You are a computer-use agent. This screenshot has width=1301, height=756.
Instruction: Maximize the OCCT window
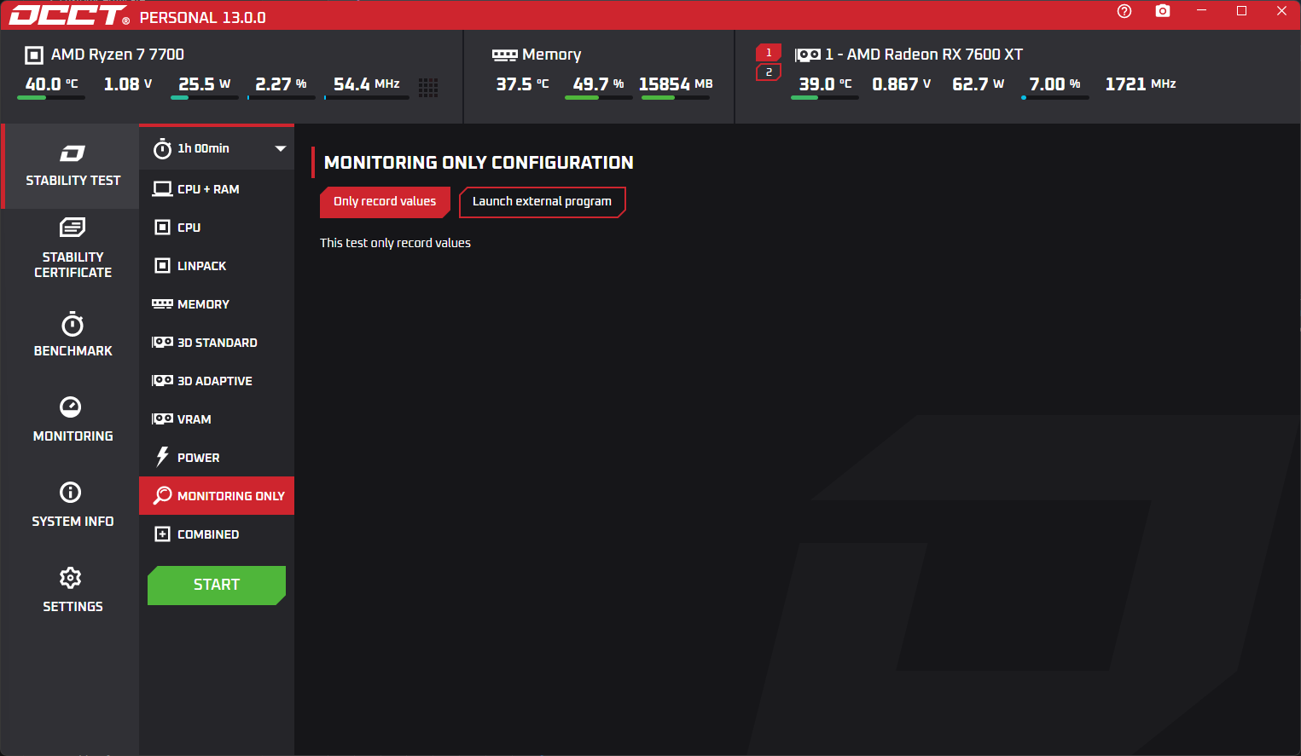pos(1241,11)
